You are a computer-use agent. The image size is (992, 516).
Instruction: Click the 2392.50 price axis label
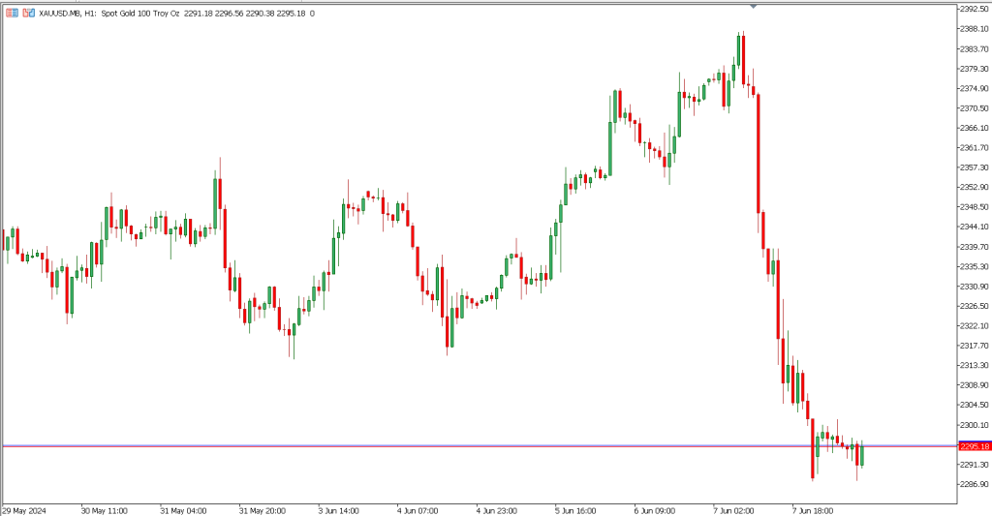[x=976, y=9]
